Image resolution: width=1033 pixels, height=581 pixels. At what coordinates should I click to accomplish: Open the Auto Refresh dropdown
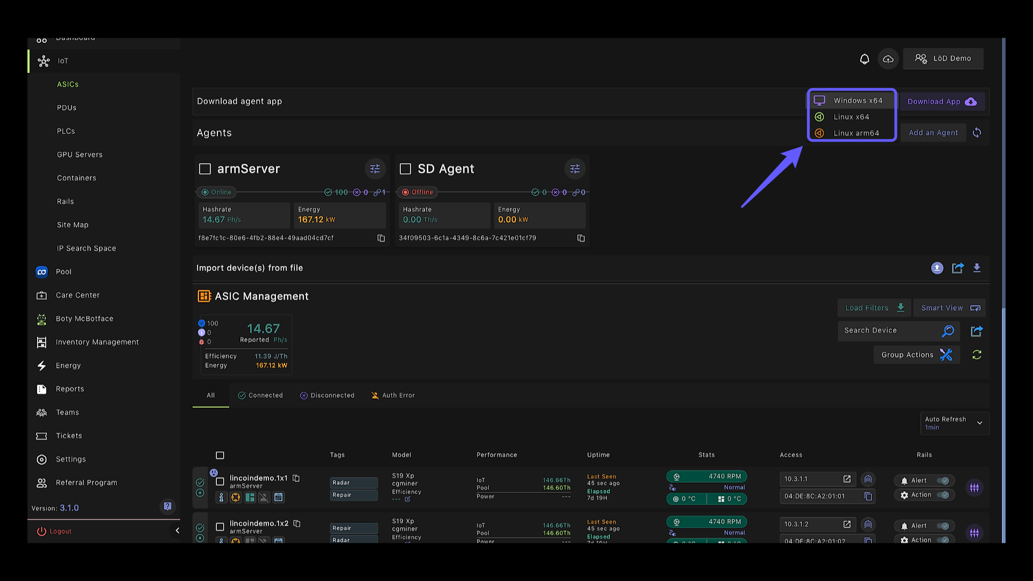[955, 423]
